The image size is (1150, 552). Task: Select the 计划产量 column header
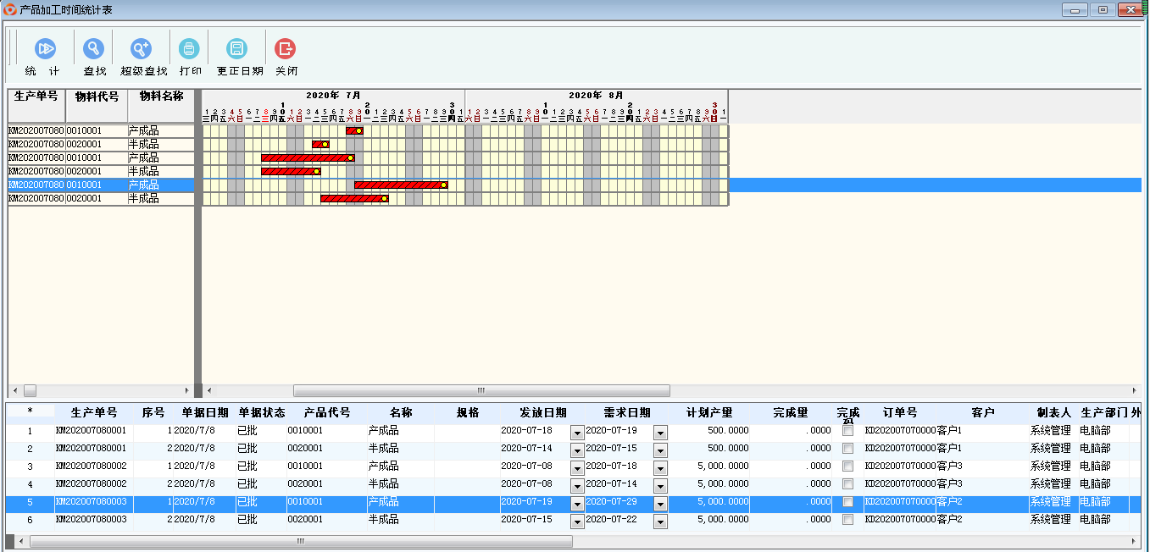coord(709,413)
